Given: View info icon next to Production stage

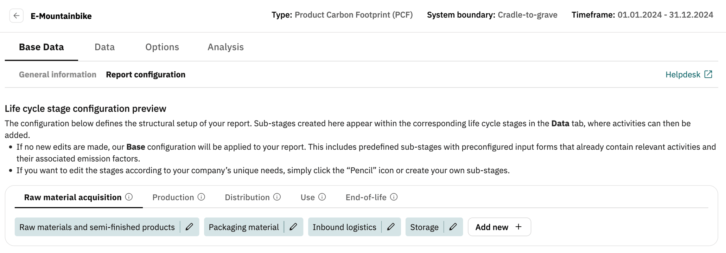Looking at the screenshot, I should point(201,197).
